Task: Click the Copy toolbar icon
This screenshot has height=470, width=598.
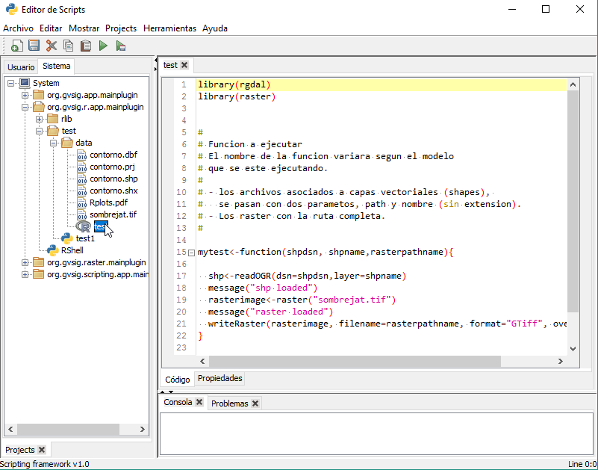Action: 69,46
